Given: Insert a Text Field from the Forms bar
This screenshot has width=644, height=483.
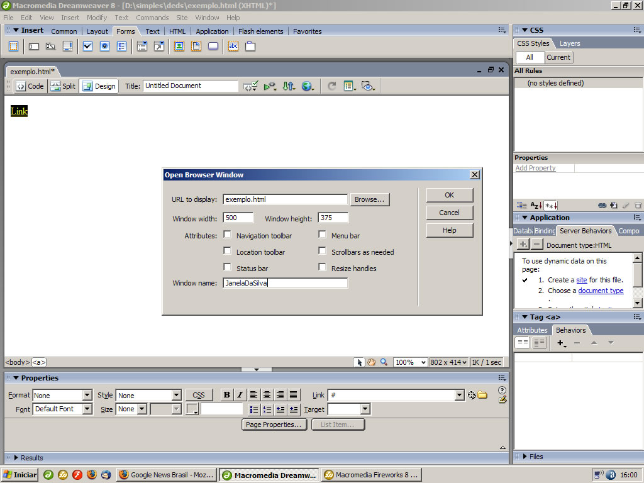Looking at the screenshot, I should tap(34, 47).
